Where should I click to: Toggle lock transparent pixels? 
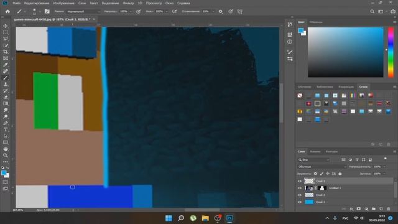pyautogui.click(x=315, y=174)
